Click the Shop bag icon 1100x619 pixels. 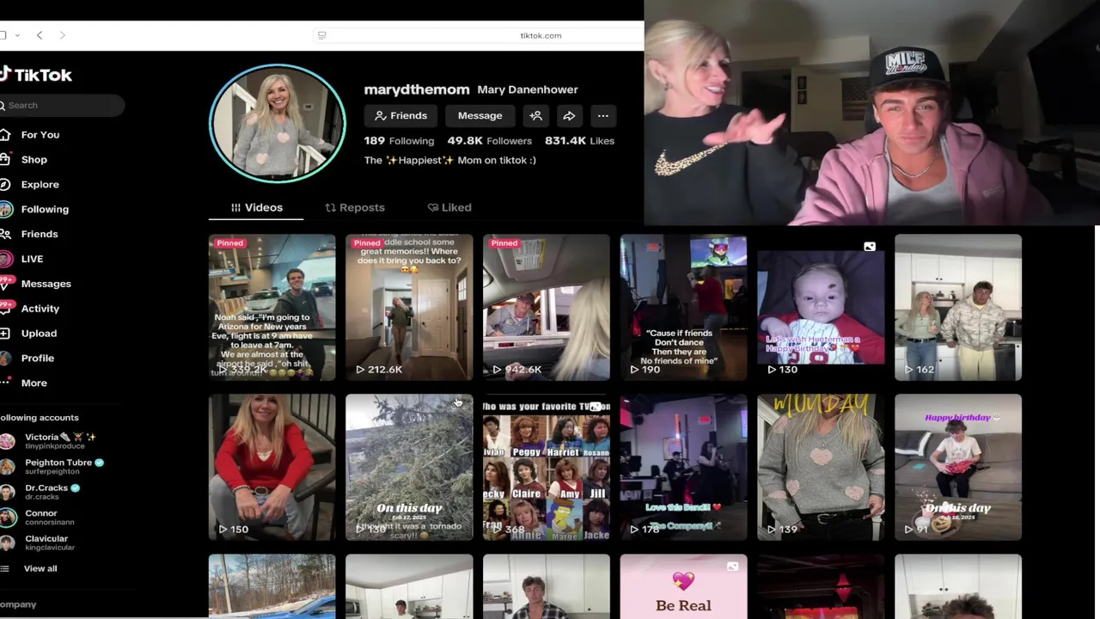[4, 160]
